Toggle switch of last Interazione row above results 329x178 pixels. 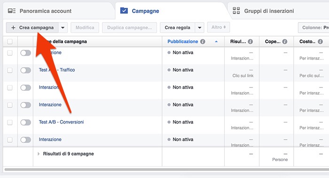25,140
